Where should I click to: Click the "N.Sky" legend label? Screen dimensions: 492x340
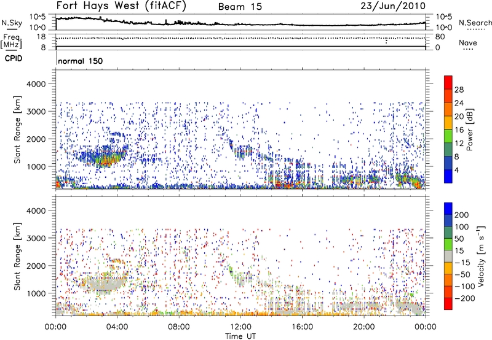pos(12,23)
